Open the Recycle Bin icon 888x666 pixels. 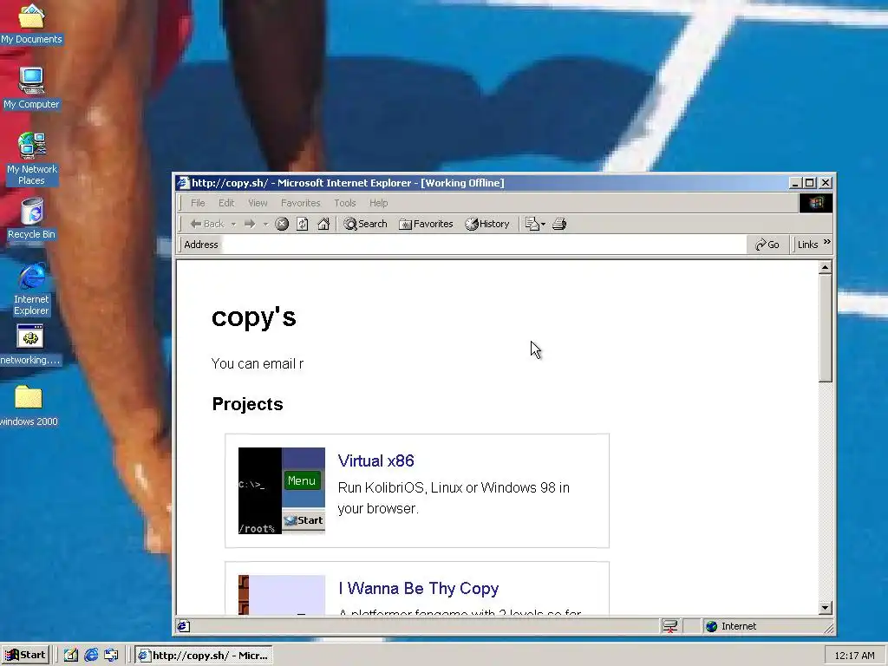32,219
